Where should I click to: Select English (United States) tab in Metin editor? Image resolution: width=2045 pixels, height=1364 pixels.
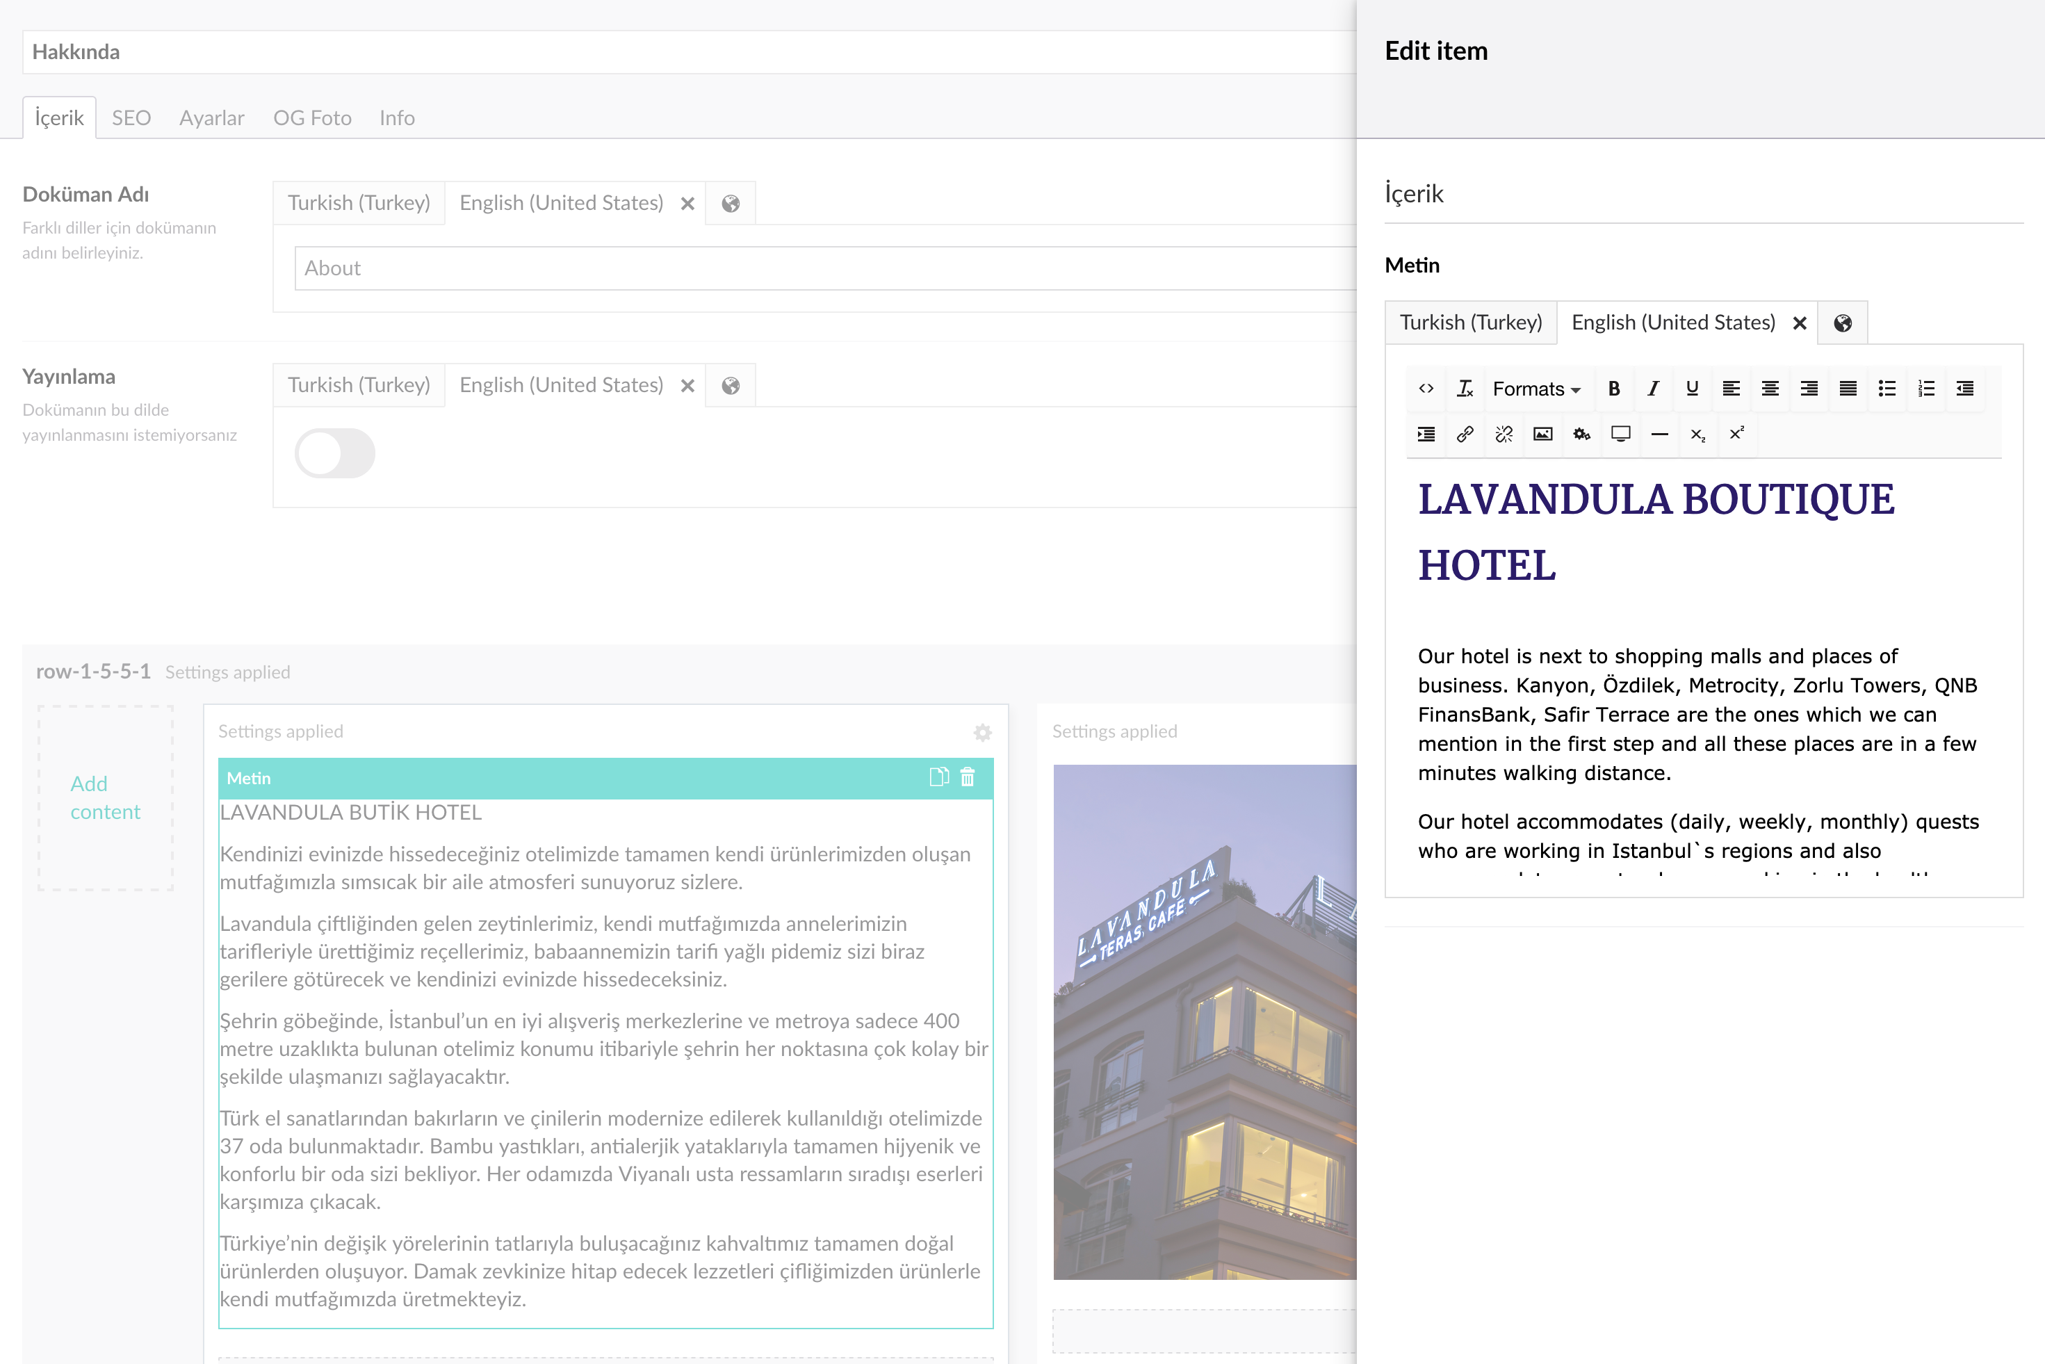click(1672, 323)
